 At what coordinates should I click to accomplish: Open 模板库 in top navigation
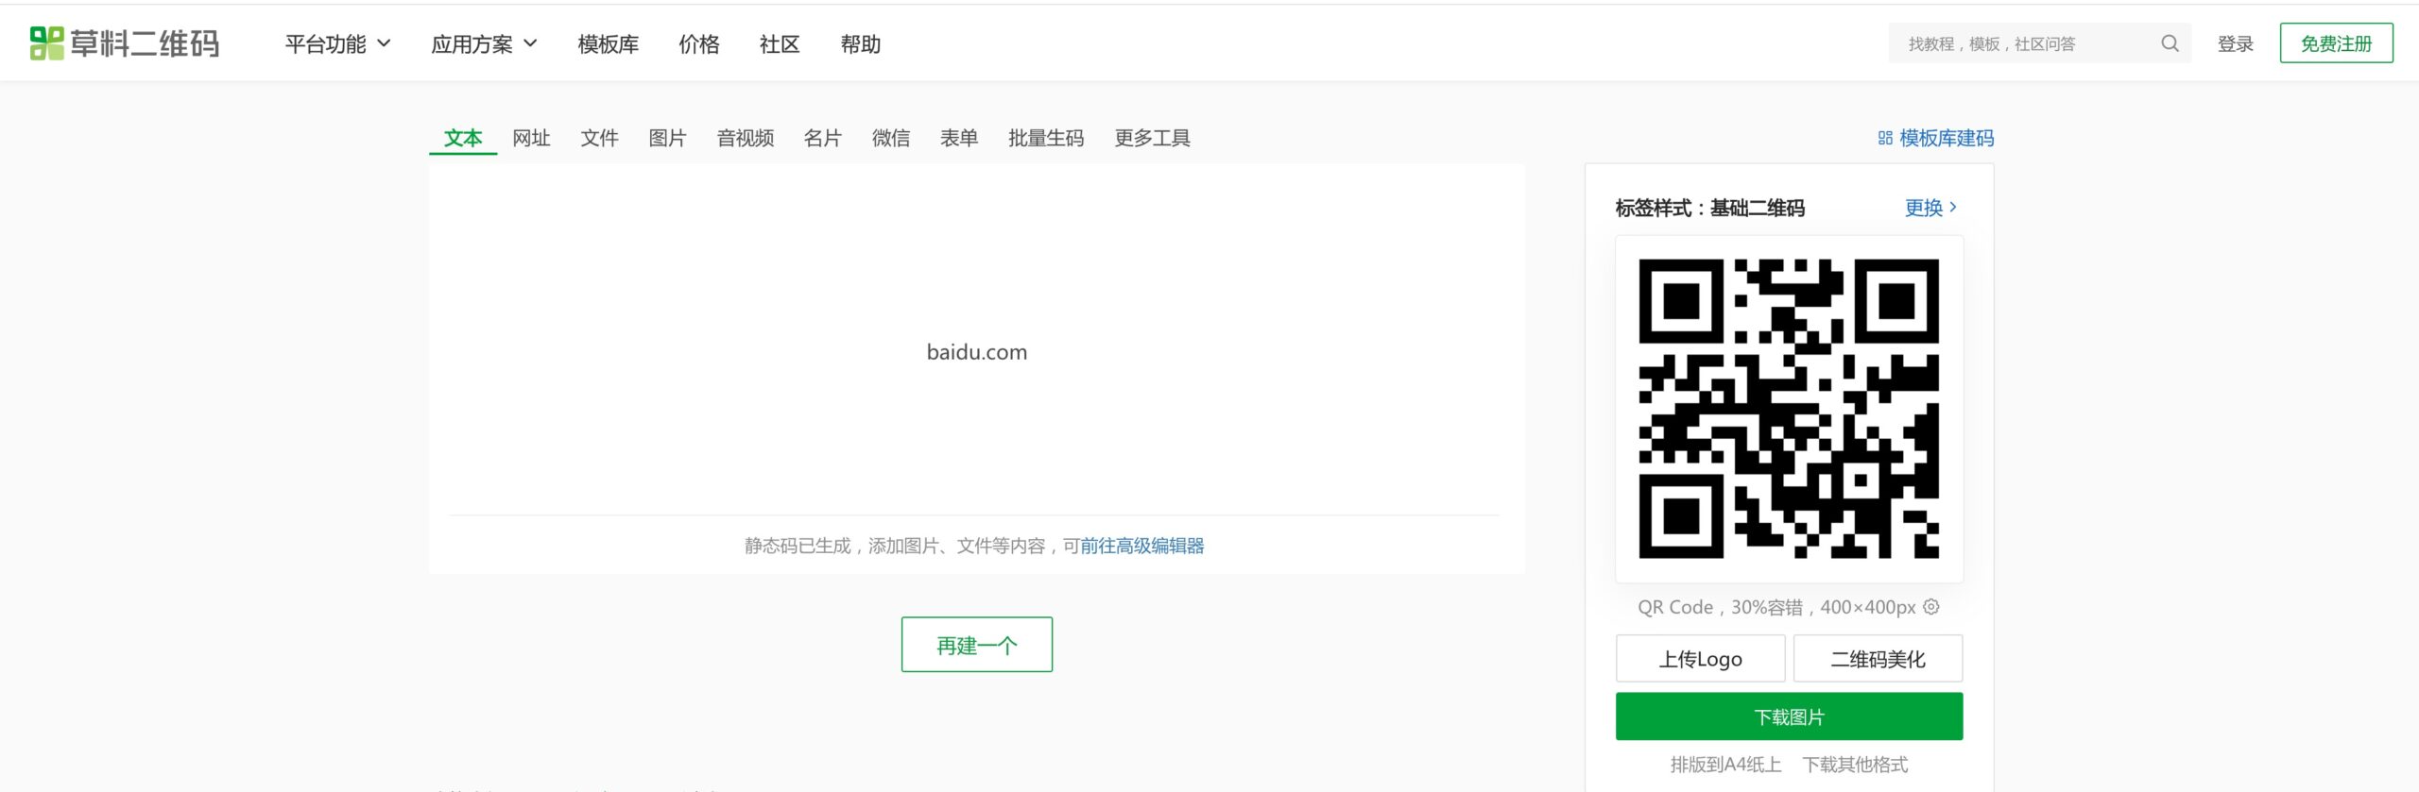coord(608,43)
